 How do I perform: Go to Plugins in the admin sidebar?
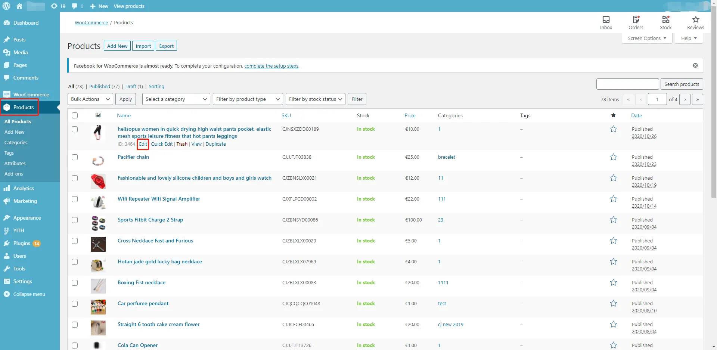pos(22,243)
